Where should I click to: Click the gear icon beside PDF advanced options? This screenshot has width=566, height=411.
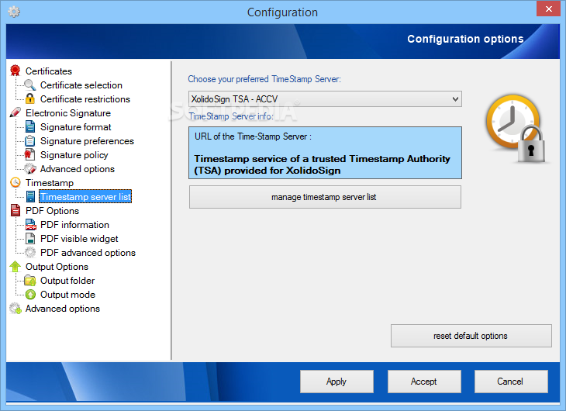tap(30, 252)
